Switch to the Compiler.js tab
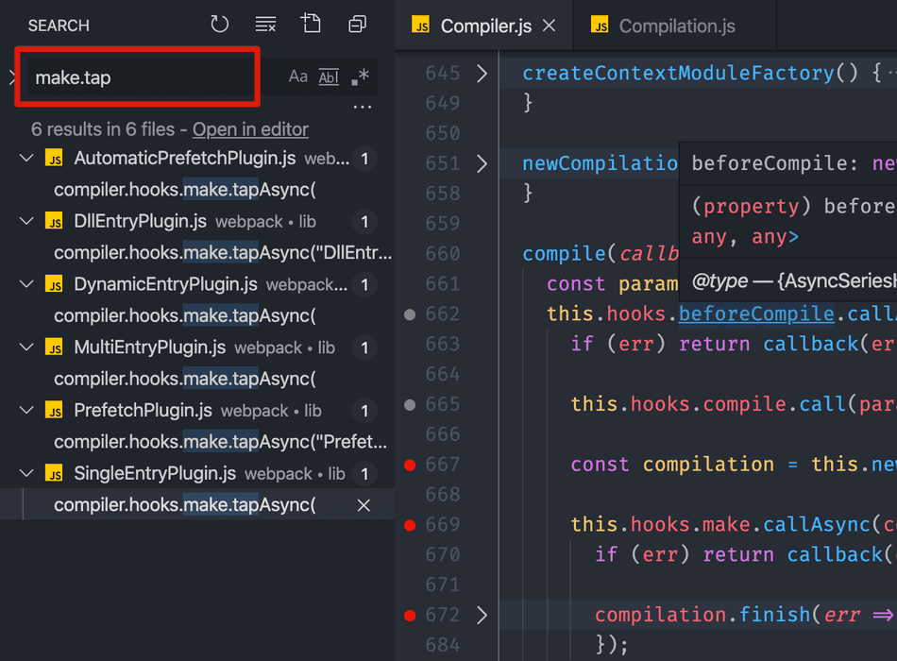Viewport: 897px width, 661px height. click(x=486, y=25)
